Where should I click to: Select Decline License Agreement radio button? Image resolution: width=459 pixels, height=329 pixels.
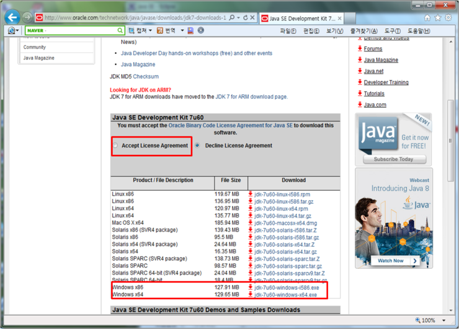[x=198, y=145]
